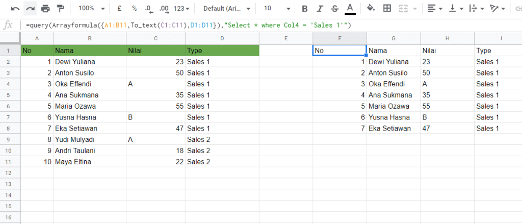
Task: Select active cell F1 'No'
Action: pyautogui.click(x=340, y=51)
